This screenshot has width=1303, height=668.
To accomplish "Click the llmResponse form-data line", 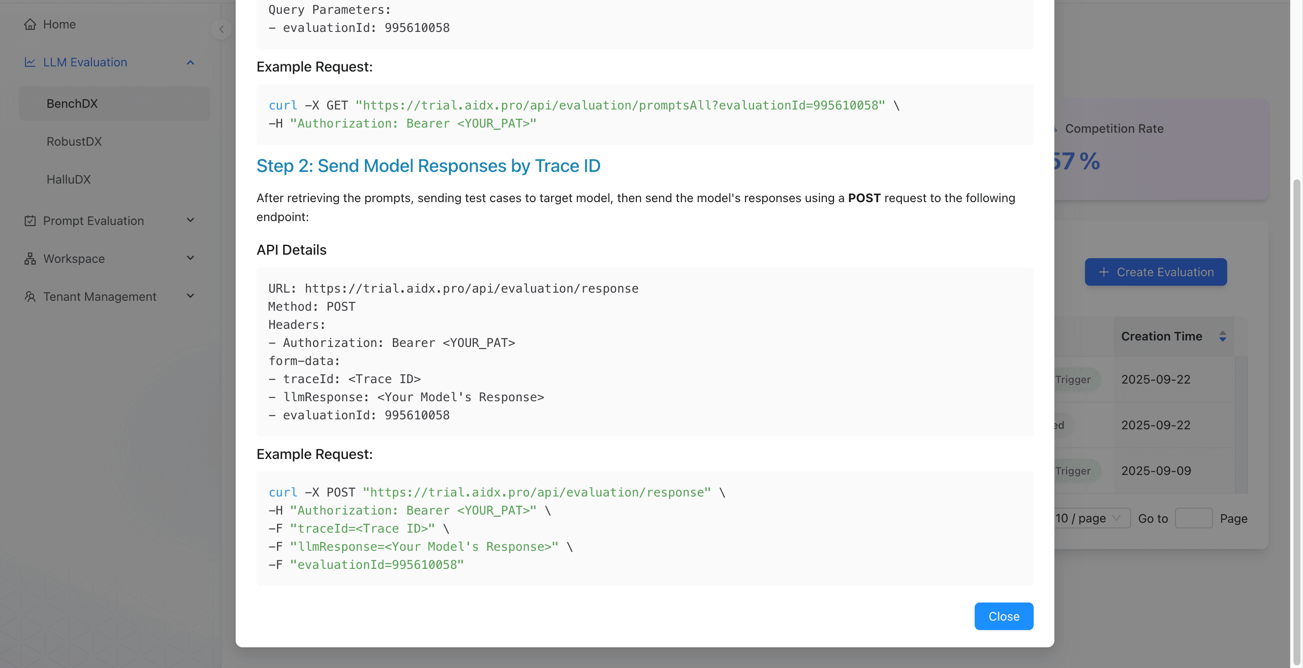I will (406, 397).
